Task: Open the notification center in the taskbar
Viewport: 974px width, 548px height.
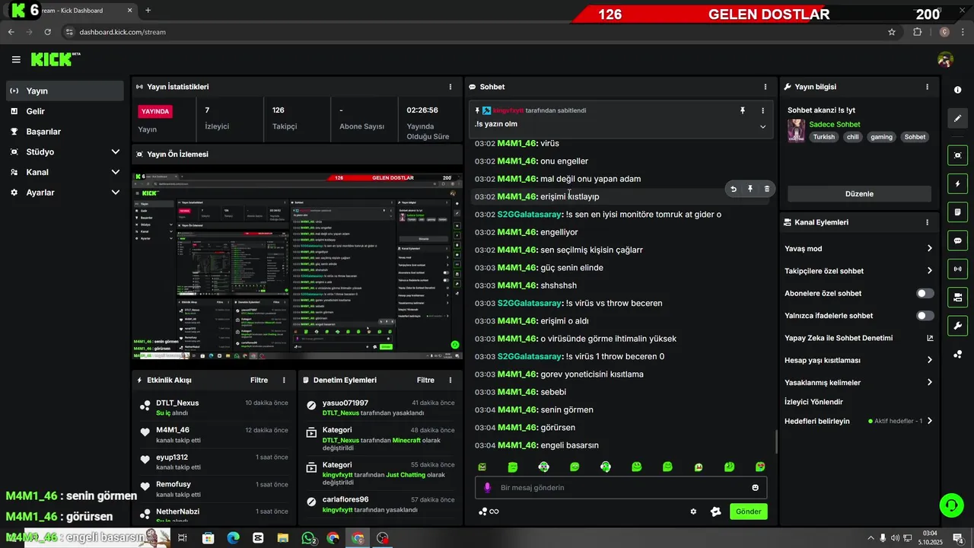Action: pyautogui.click(x=958, y=538)
